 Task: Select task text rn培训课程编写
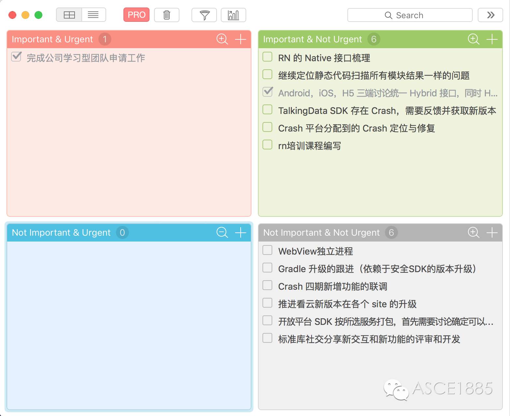click(309, 146)
